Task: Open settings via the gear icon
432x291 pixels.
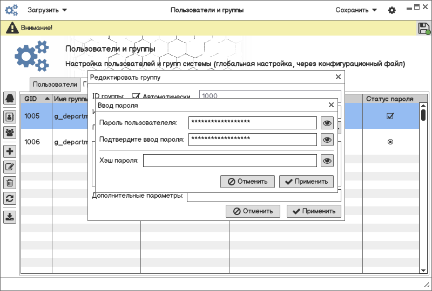Action: pyautogui.click(x=392, y=10)
